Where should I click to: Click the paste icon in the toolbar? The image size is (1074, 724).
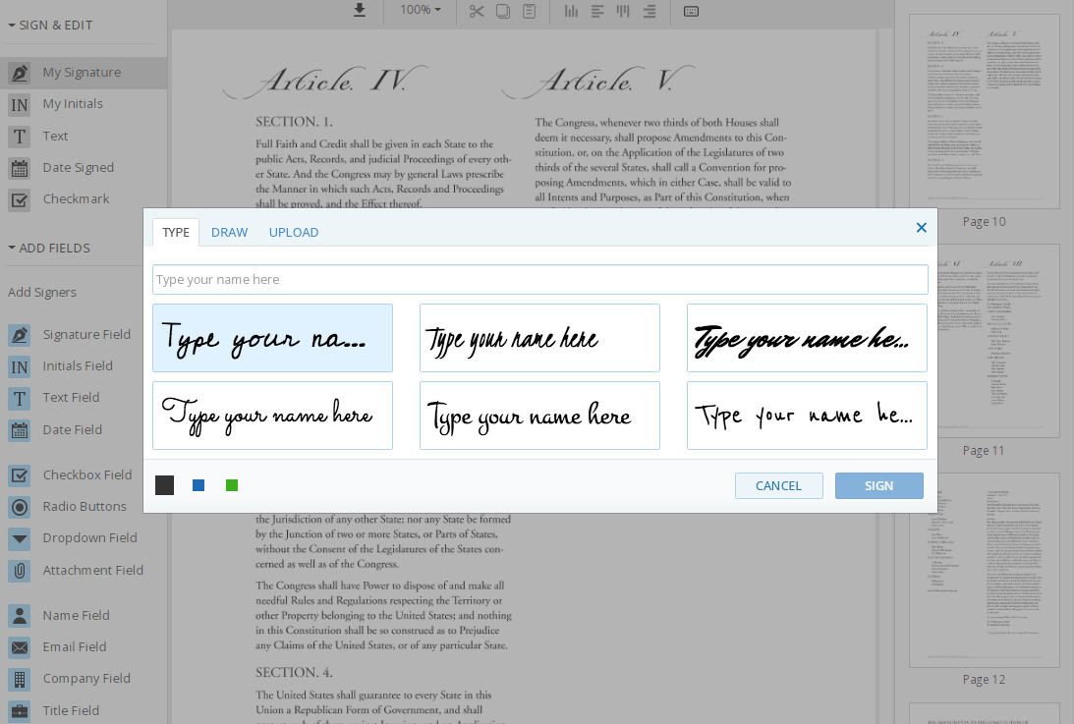530,12
